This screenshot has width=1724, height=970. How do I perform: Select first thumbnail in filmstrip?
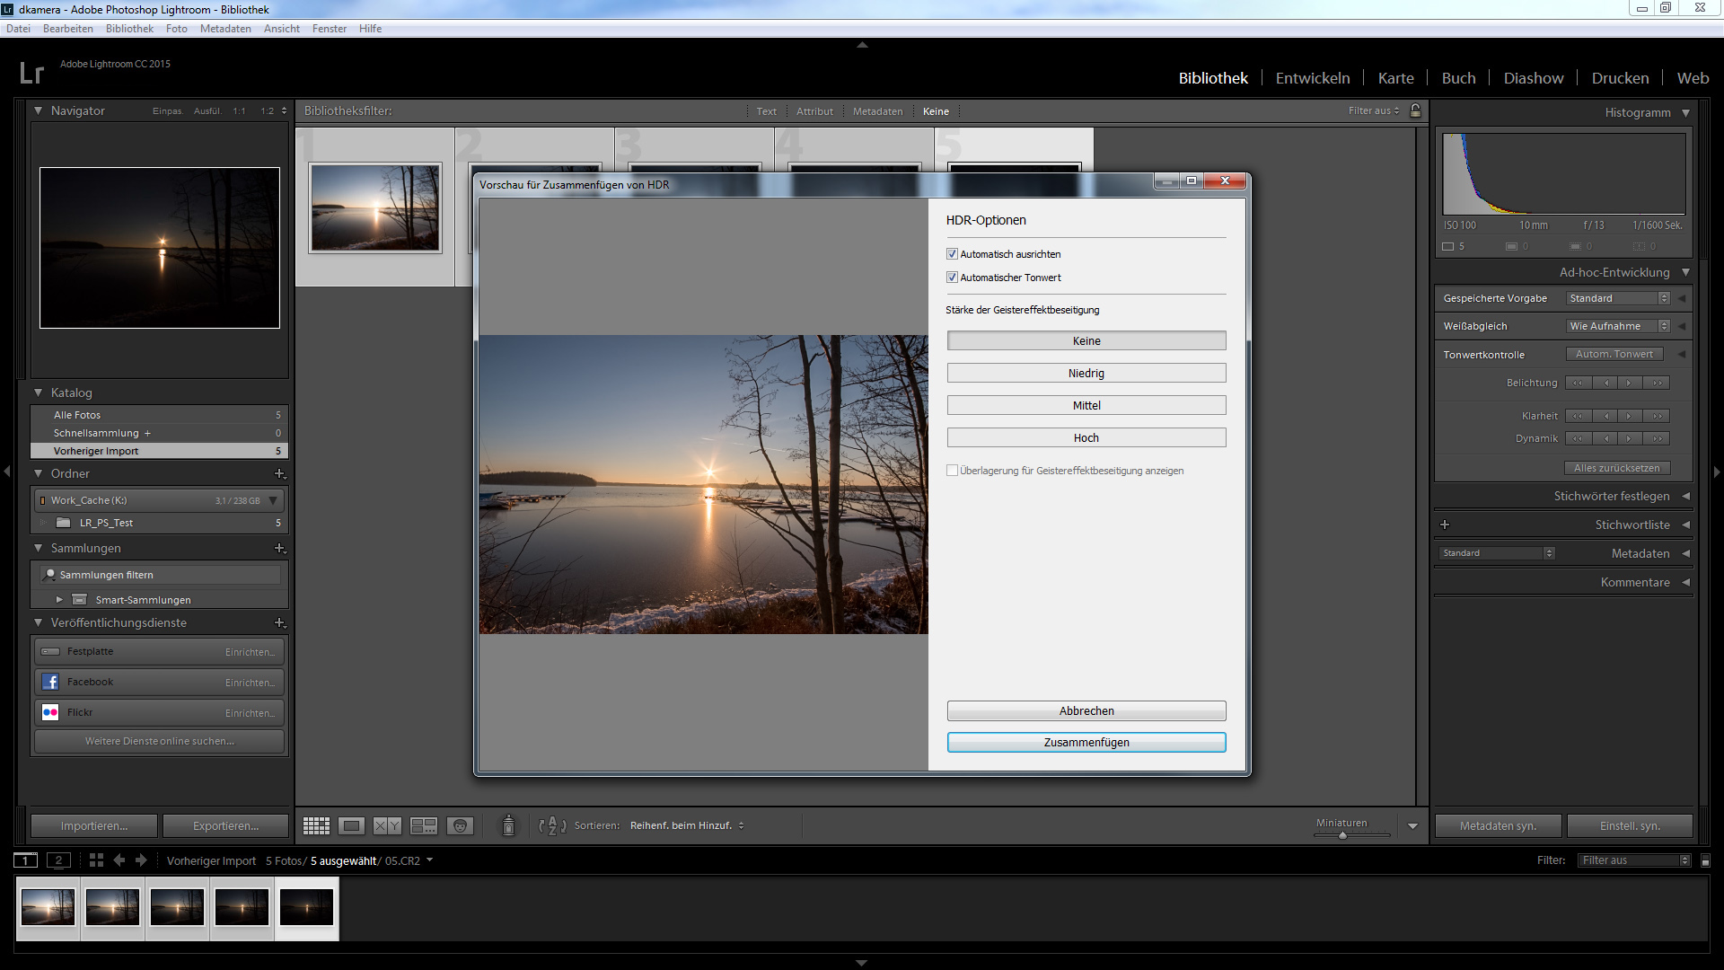[x=48, y=907]
